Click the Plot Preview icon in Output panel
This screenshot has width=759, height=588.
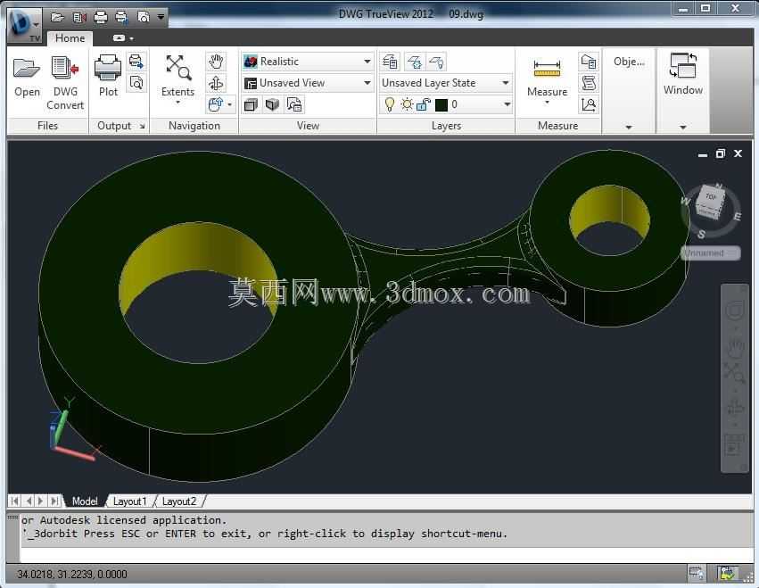pos(136,83)
